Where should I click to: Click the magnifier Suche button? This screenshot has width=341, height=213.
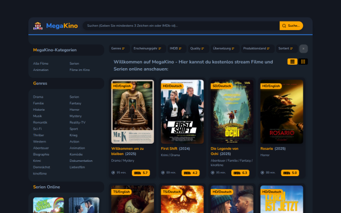[x=291, y=26]
